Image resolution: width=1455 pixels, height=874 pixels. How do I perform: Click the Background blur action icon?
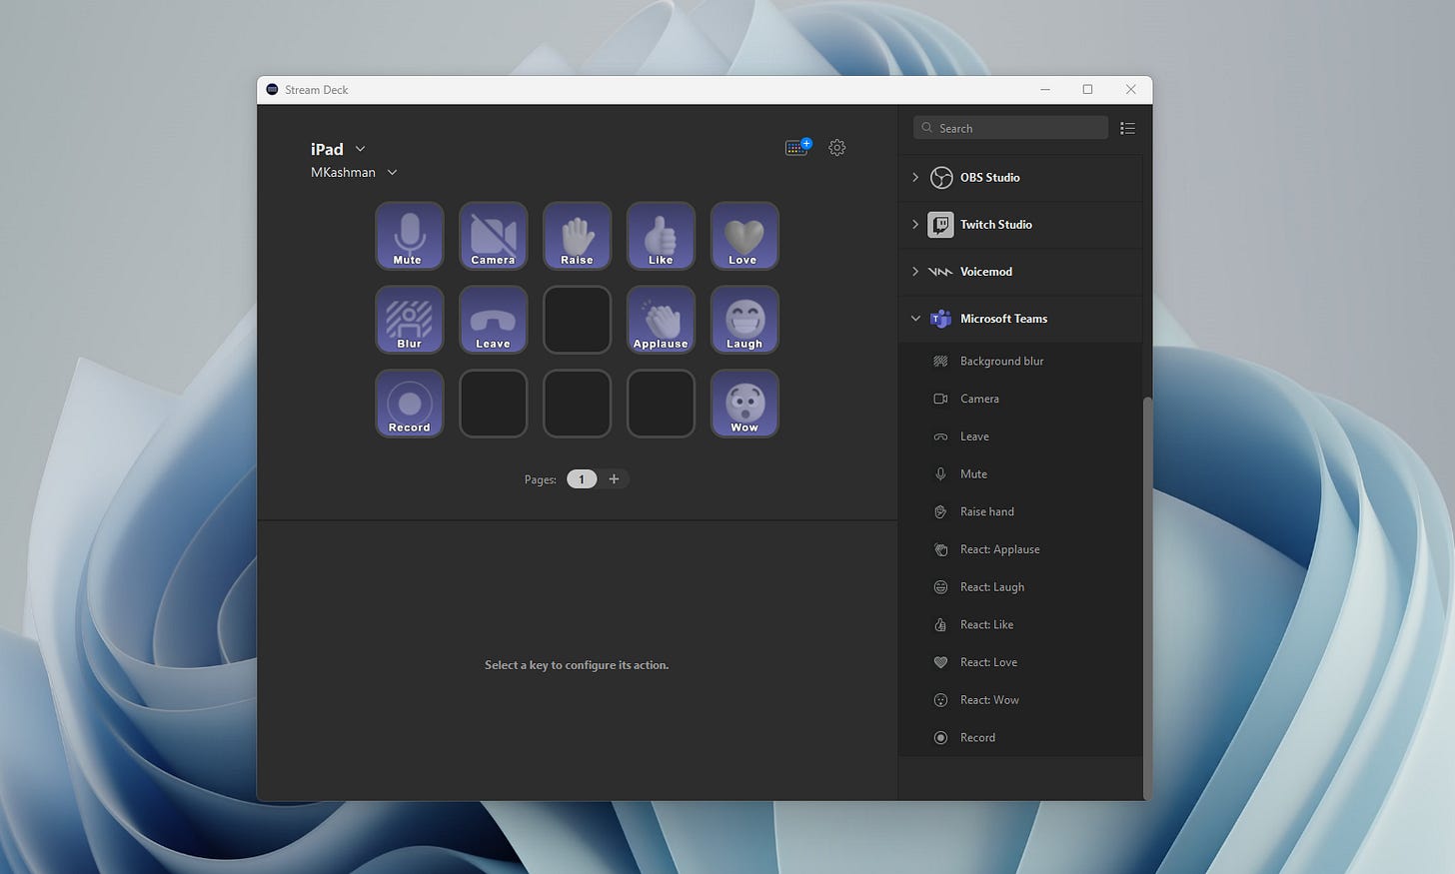click(x=940, y=362)
